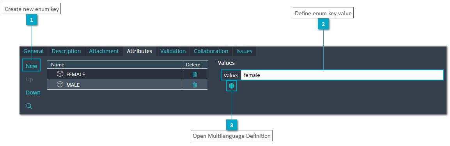Select the cube icon beside FEMALE
Screen dimensions: 450x146
pos(60,74)
